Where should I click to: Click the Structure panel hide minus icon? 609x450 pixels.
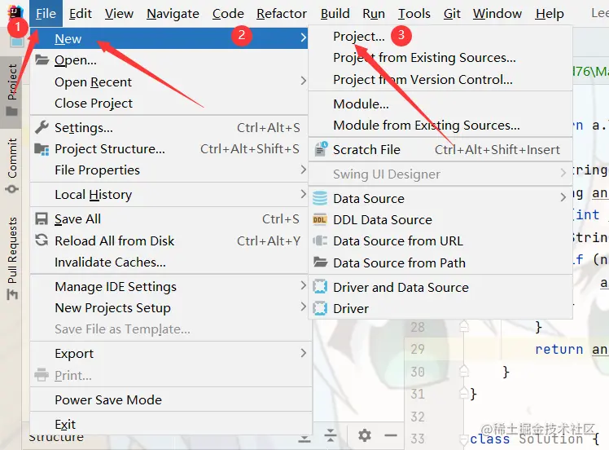click(391, 435)
